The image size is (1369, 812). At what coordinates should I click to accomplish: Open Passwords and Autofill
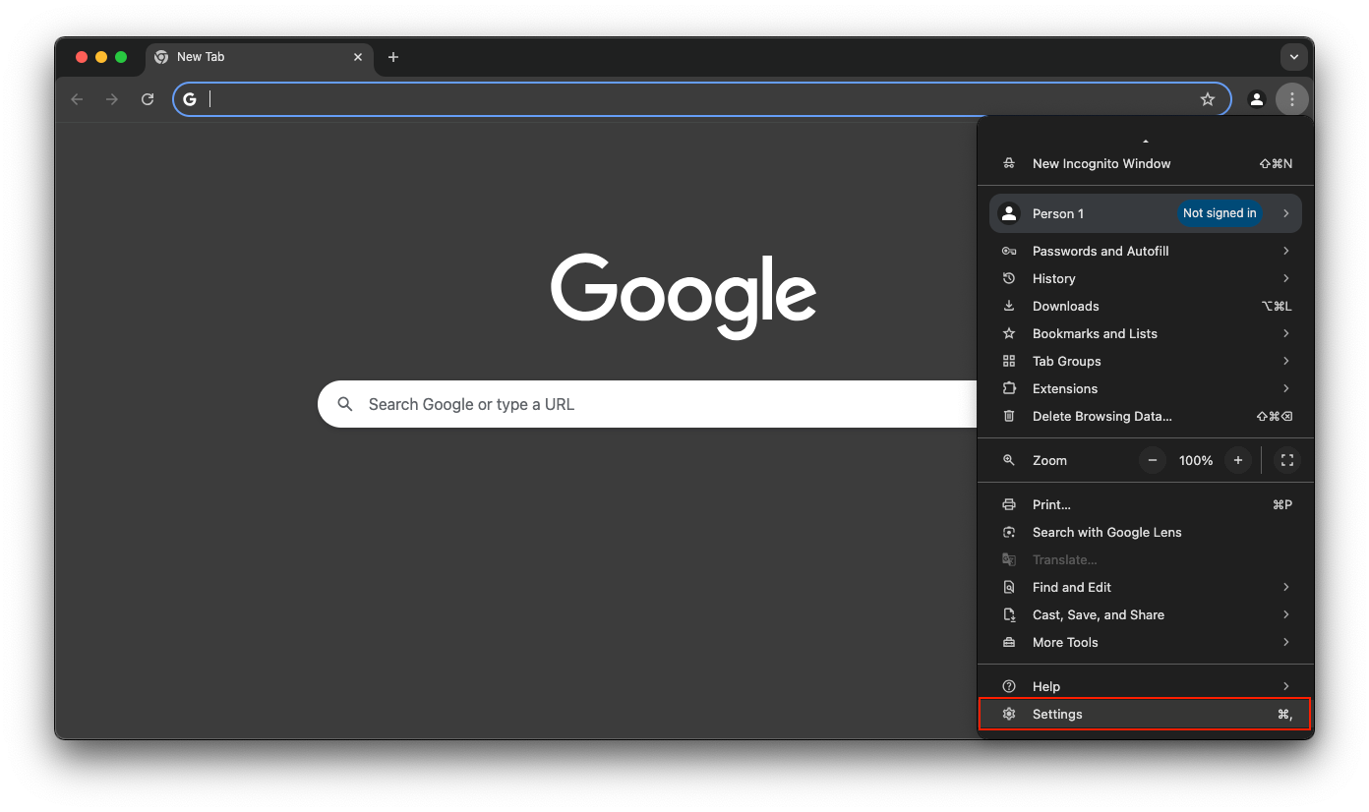(x=1100, y=251)
